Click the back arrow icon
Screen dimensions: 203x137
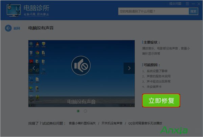click(x=8, y=28)
